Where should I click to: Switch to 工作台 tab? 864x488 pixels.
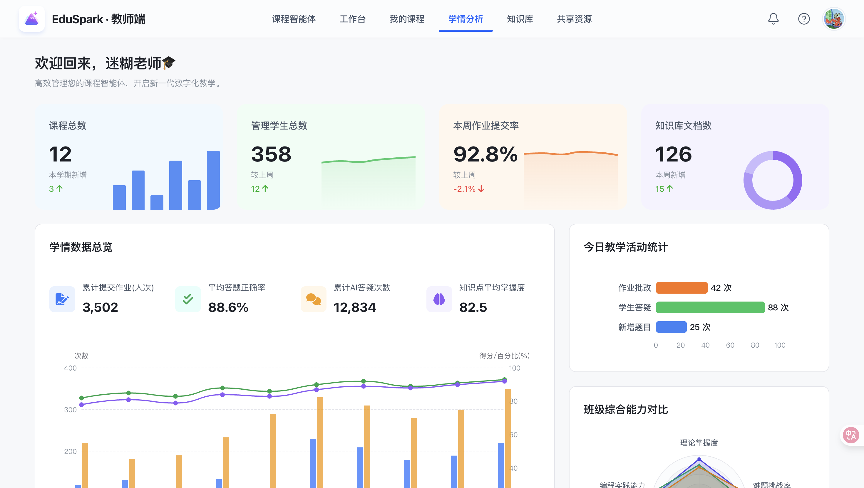coord(353,19)
